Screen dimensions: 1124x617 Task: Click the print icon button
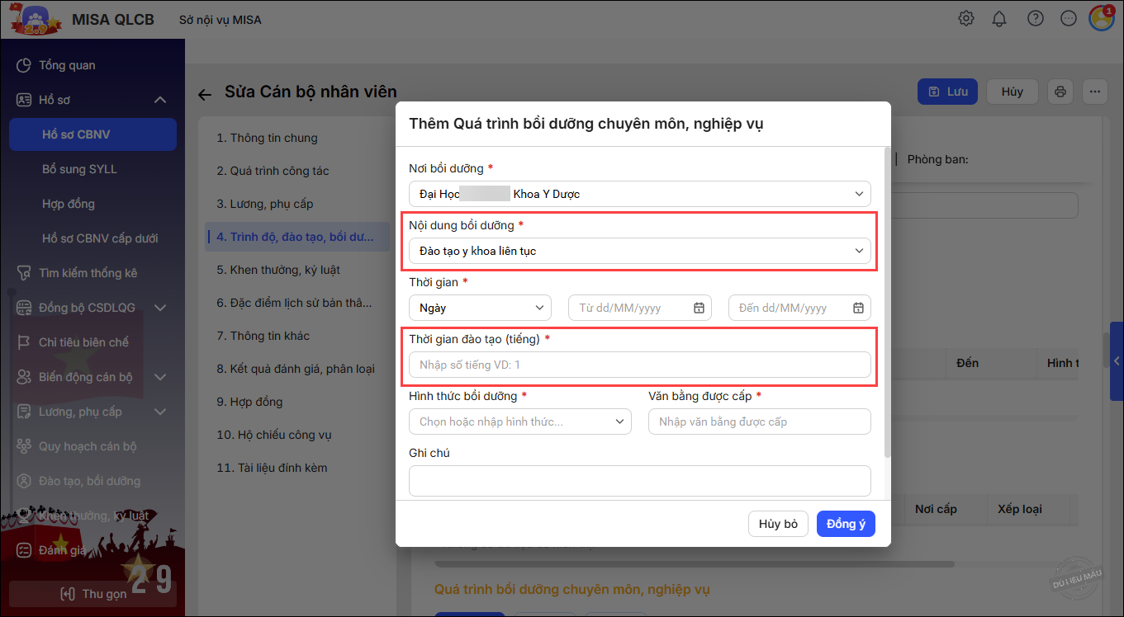point(1060,92)
